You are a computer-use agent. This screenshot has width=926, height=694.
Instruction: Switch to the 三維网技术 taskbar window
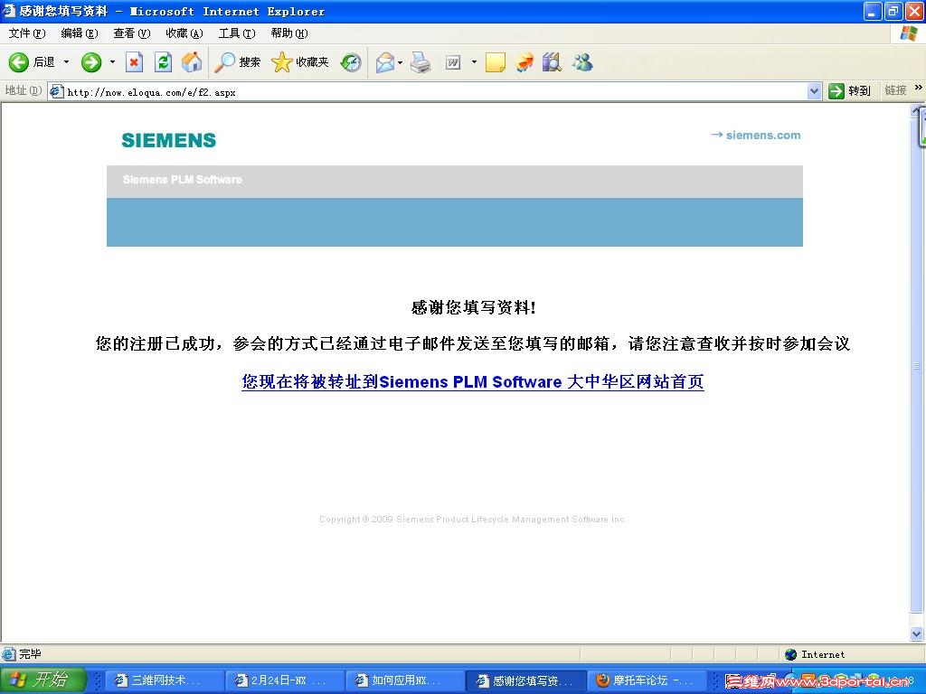166,680
